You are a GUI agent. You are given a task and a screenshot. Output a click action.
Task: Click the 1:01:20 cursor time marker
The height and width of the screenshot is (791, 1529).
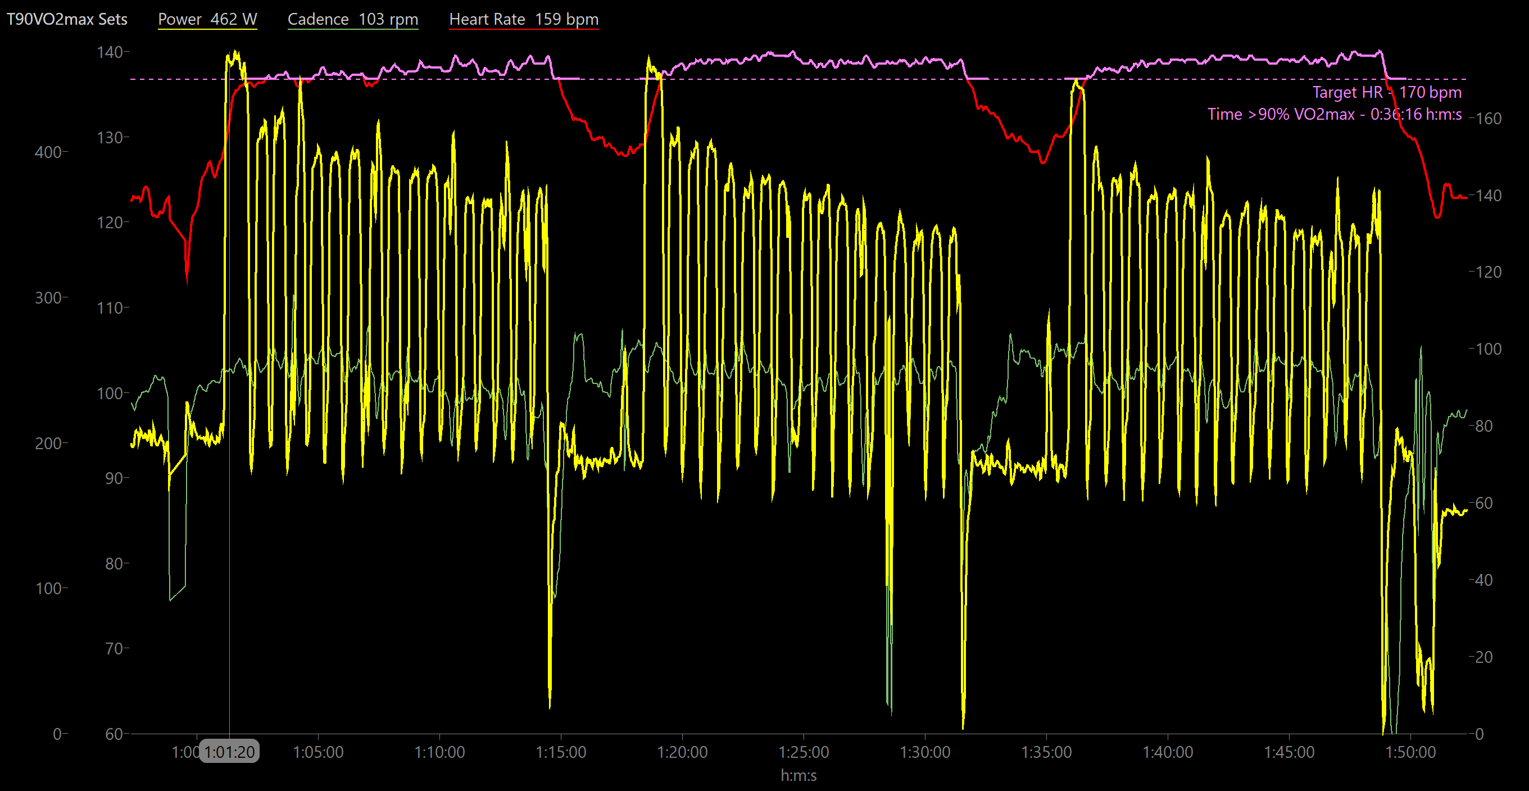pyautogui.click(x=229, y=752)
